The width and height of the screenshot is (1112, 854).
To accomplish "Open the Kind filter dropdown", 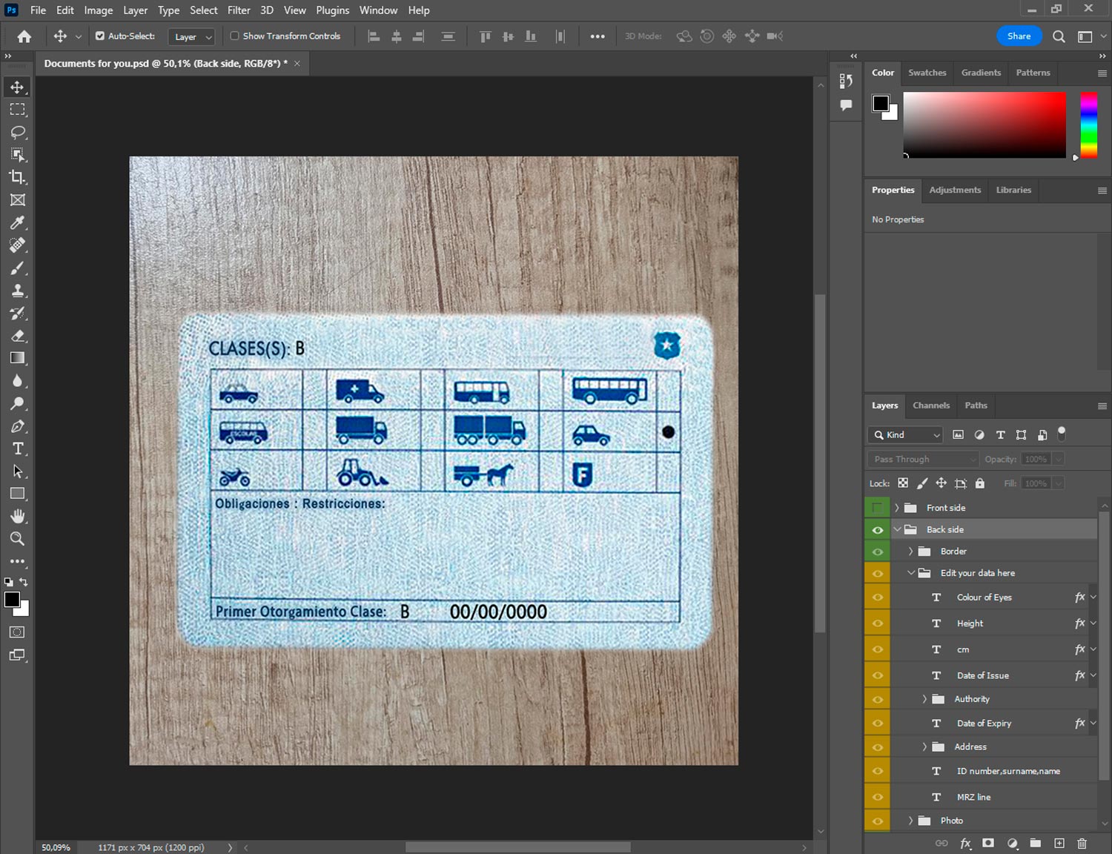I will coord(906,435).
